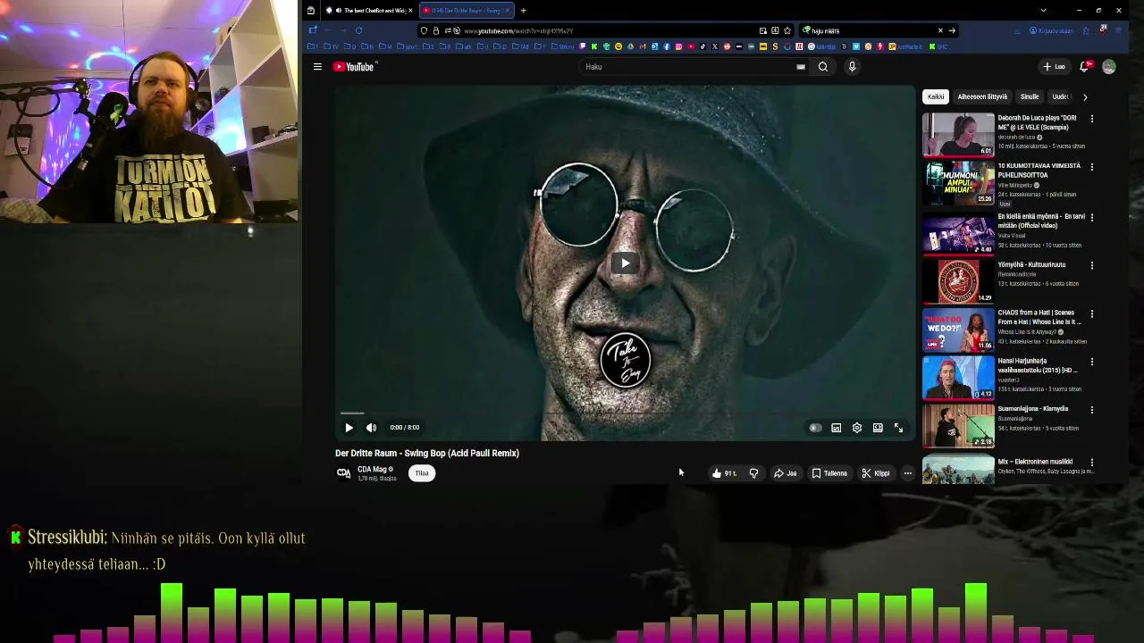The image size is (1144, 643).
Task: Clear the haju näätä search field
Action: click(x=940, y=30)
